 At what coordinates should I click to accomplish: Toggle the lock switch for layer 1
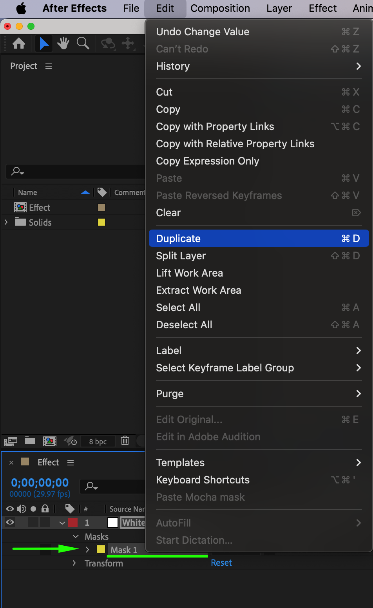[x=45, y=522]
